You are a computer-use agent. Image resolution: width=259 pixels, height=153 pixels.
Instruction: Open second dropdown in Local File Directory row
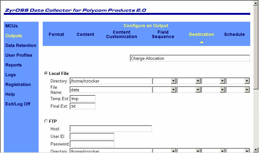coord(189,81)
